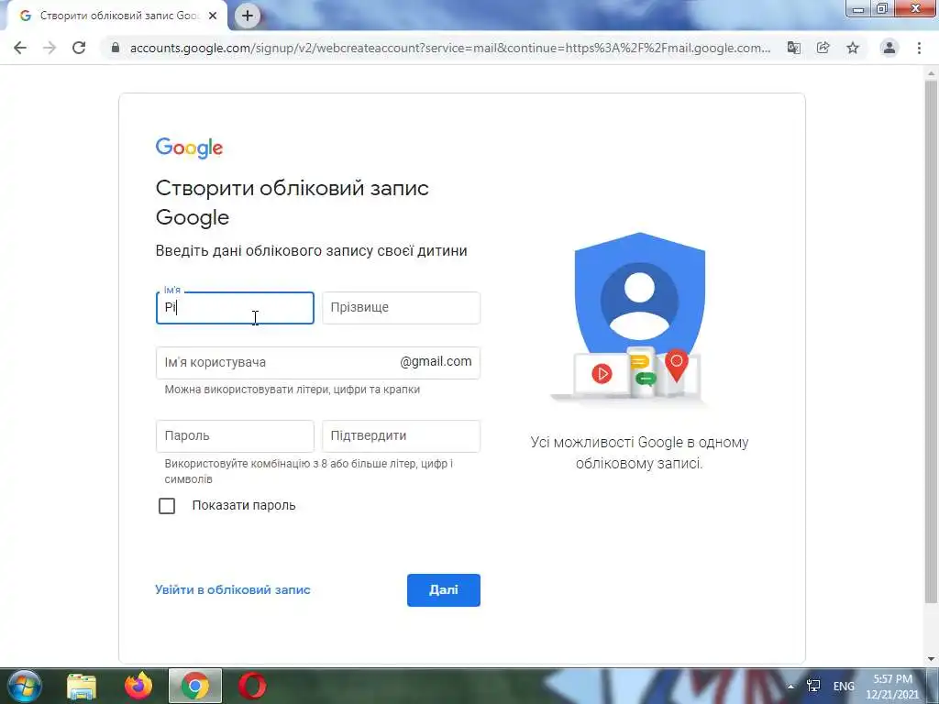
Task: Reload the current page
Action: (x=79, y=48)
